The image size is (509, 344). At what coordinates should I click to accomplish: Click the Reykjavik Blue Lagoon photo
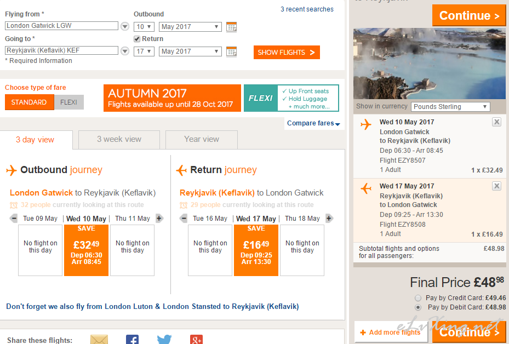coord(430,64)
